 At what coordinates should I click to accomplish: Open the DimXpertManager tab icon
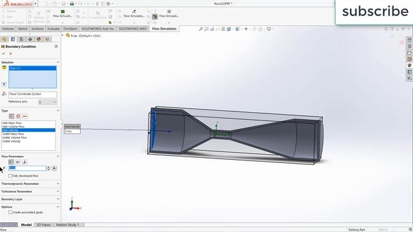point(30,39)
